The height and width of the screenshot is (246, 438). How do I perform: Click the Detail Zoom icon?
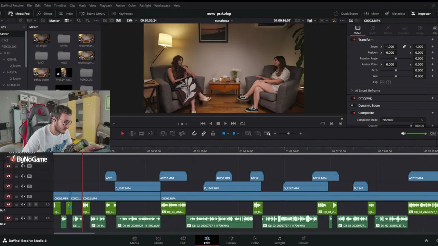(x=258, y=134)
